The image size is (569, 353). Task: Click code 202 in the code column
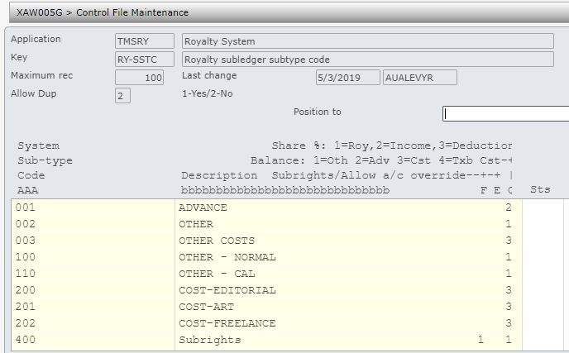27,323
